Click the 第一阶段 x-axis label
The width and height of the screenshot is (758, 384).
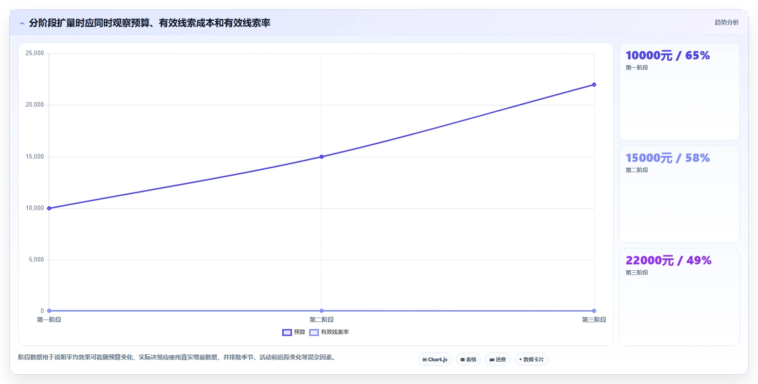pyautogui.click(x=49, y=320)
